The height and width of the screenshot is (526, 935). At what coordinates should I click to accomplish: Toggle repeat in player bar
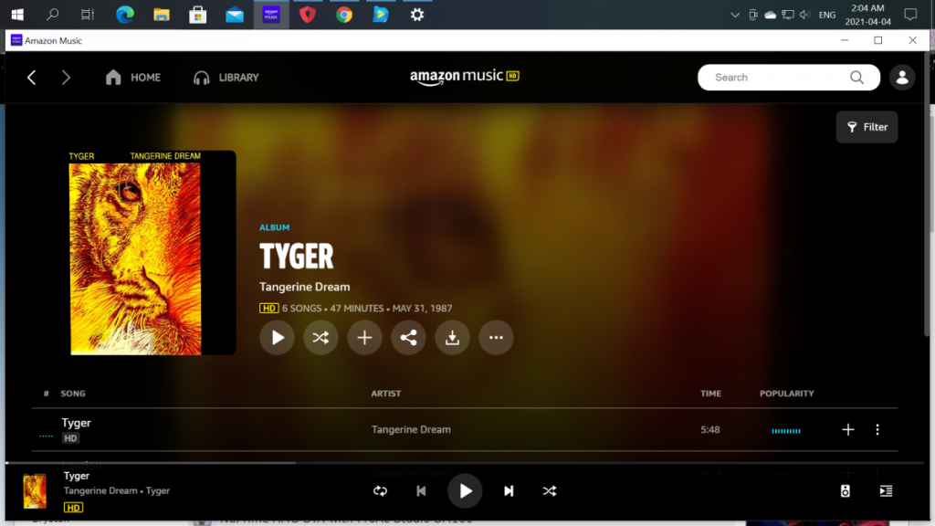click(x=381, y=490)
